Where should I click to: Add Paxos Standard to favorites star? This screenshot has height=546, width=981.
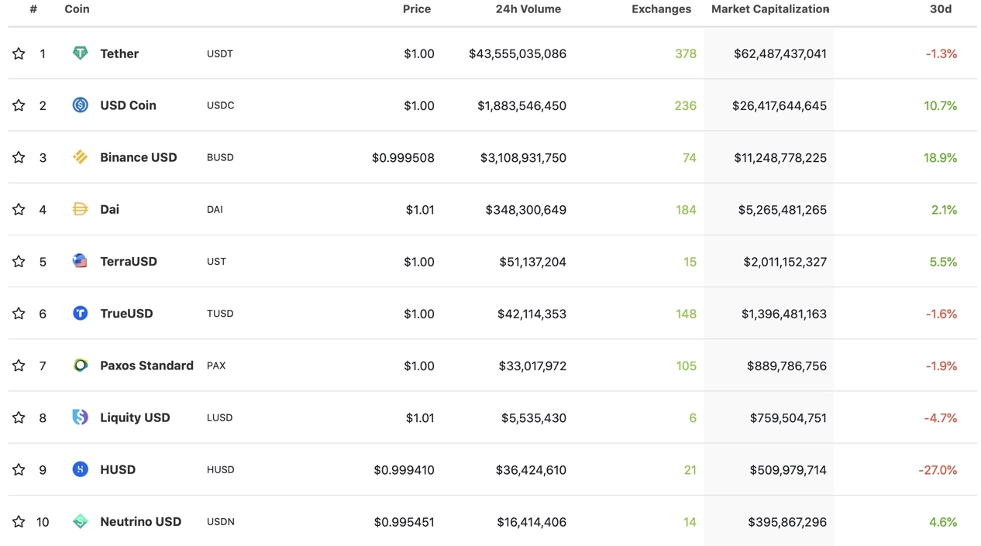tap(19, 366)
